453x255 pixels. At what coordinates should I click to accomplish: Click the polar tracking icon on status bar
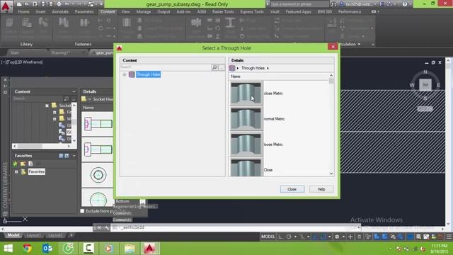289,237
